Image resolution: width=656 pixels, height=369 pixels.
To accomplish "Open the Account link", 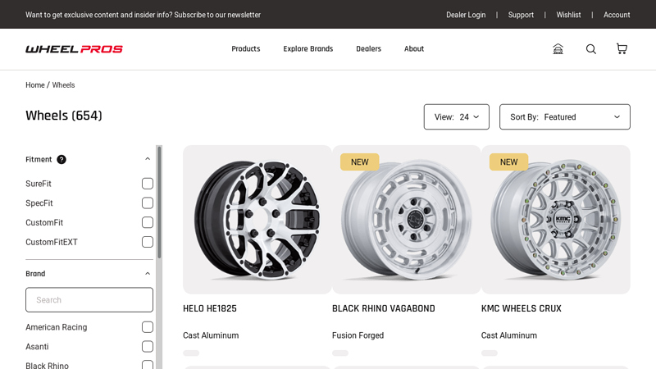I will [x=617, y=15].
